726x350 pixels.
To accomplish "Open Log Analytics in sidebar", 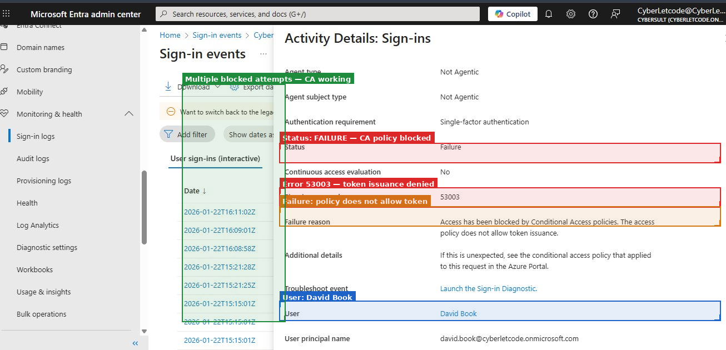I will pyautogui.click(x=38, y=225).
